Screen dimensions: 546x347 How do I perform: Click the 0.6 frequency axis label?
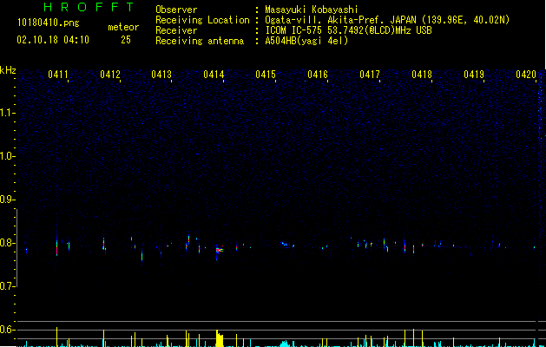pos(7,330)
